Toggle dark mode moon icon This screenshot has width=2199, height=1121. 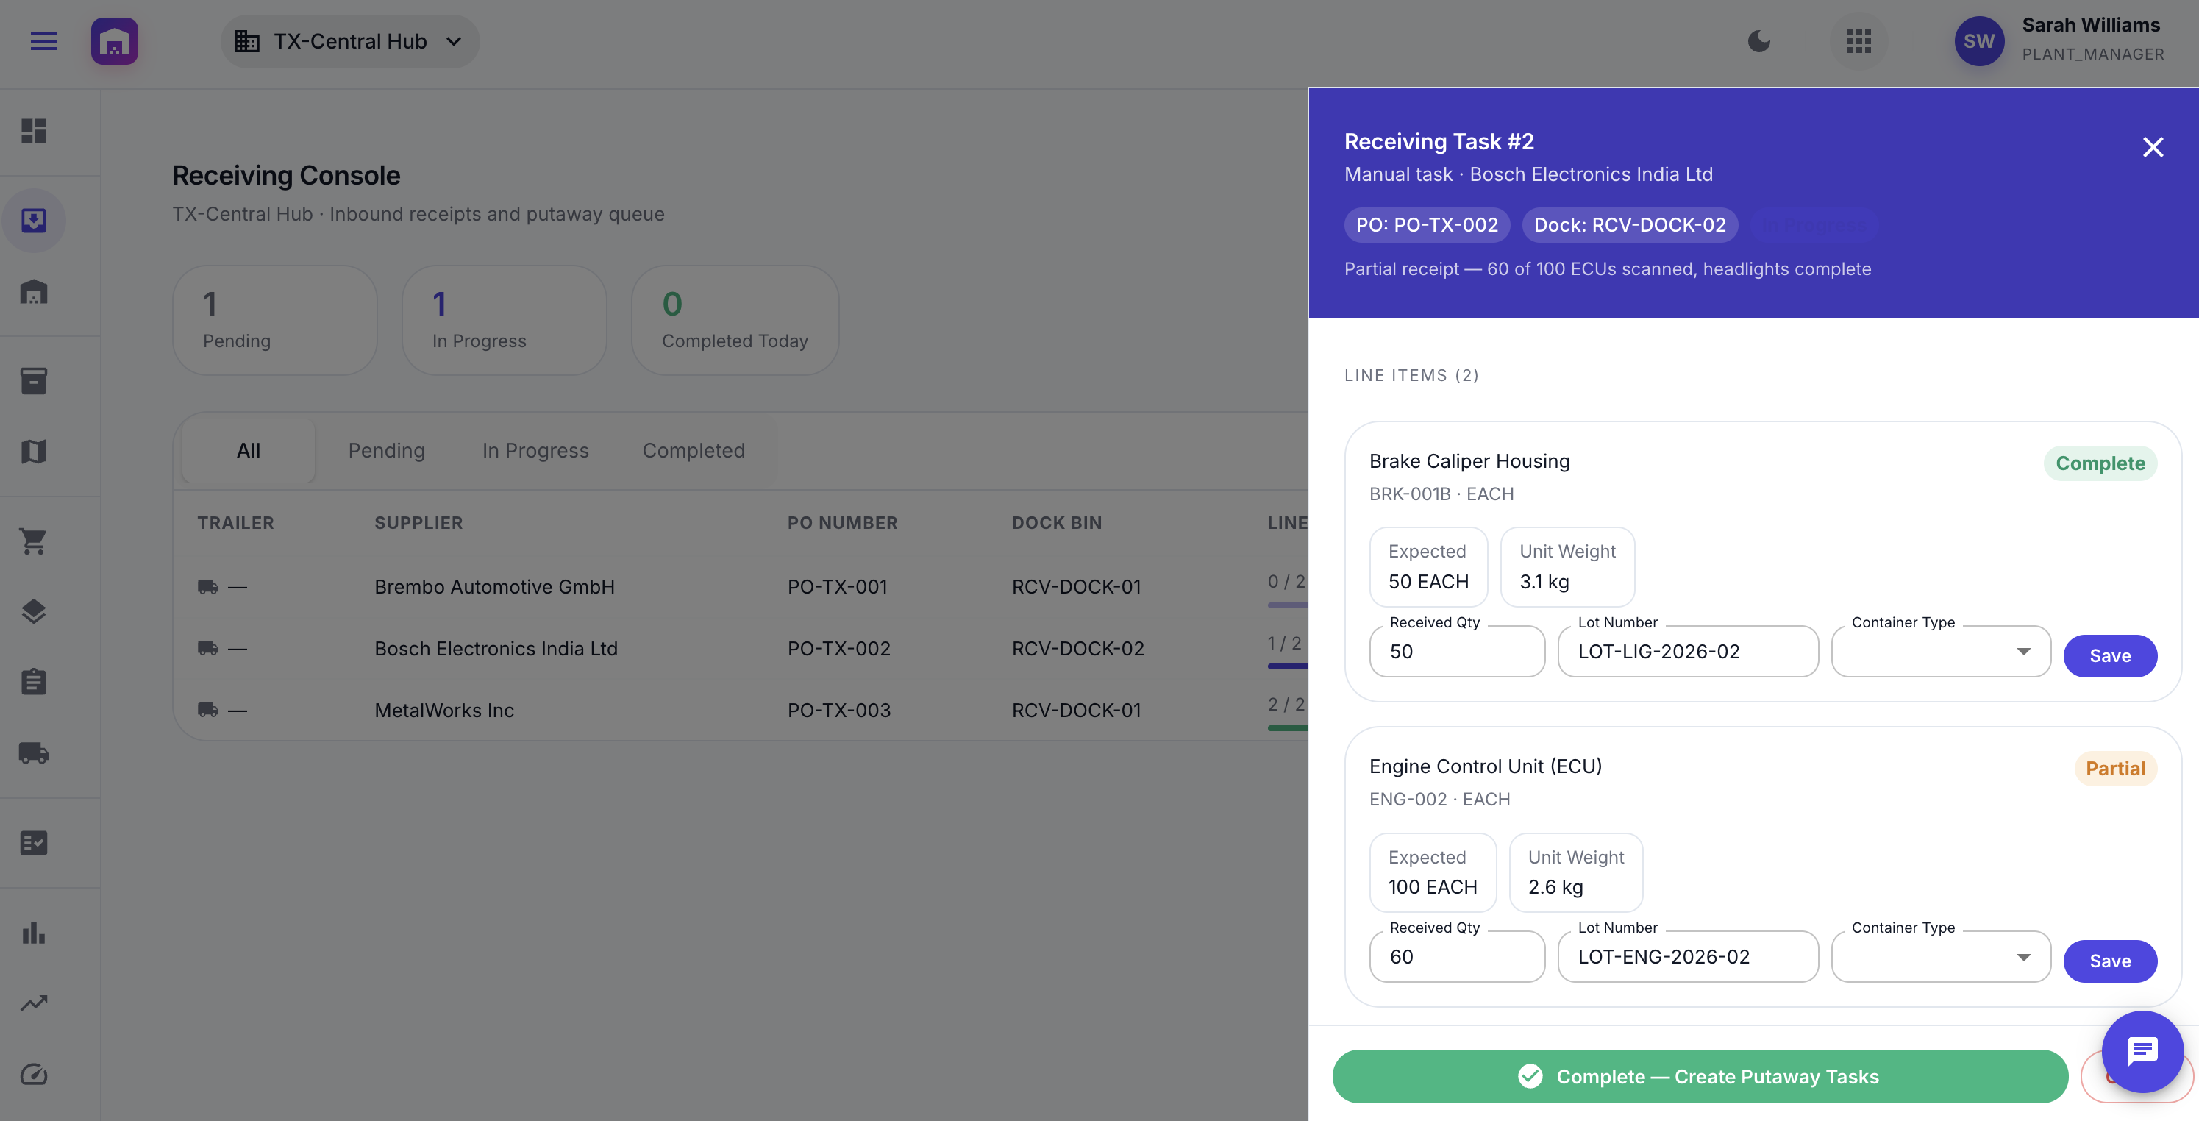pyautogui.click(x=1758, y=41)
